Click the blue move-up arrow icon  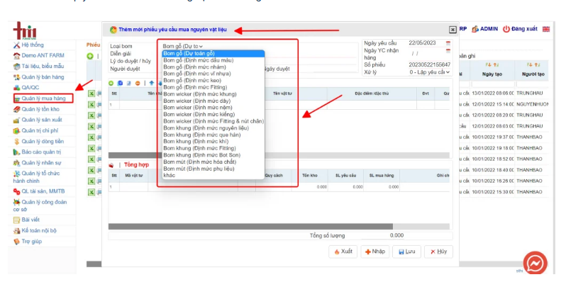point(152,83)
